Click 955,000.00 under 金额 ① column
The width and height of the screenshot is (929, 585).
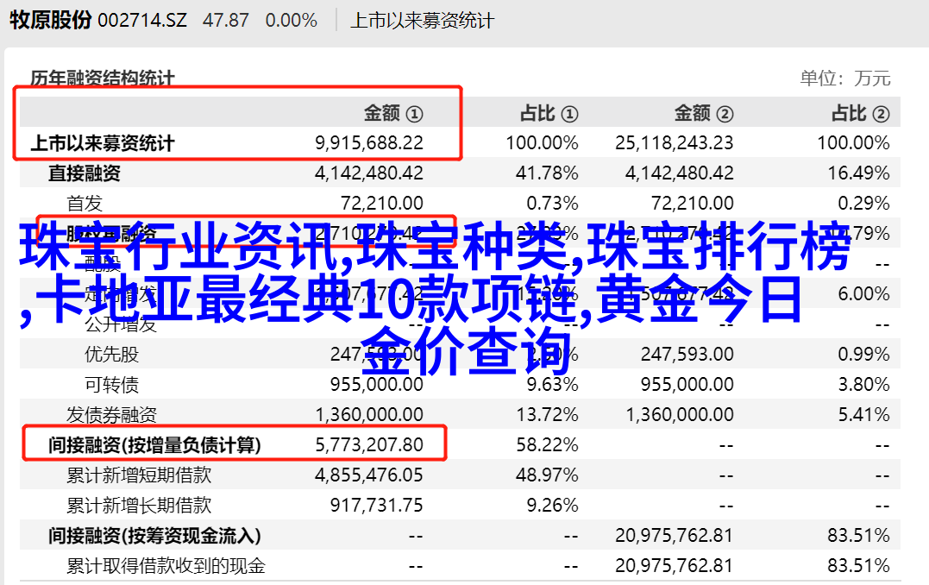(377, 385)
